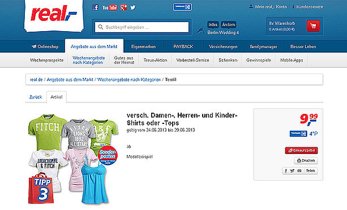
Task: Click the TIPP 3 shopping bag graphic
Action: click(x=41, y=188)
